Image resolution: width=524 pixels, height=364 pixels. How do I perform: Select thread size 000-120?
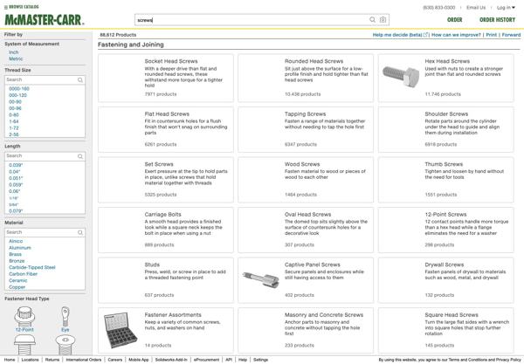tap(17, 95)
